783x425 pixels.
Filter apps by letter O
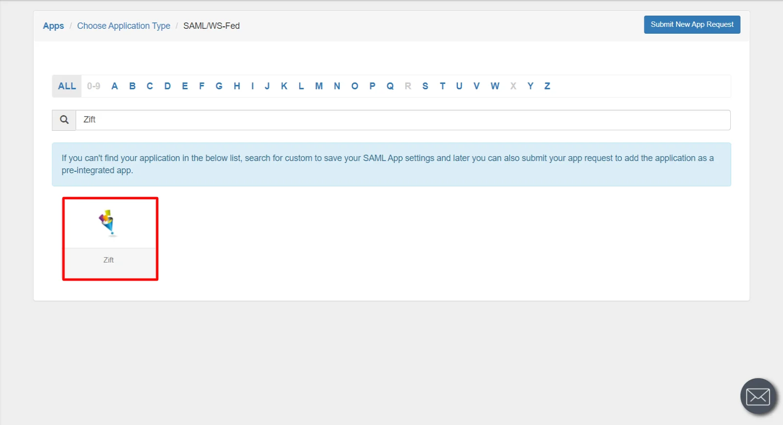coord(355,86)
